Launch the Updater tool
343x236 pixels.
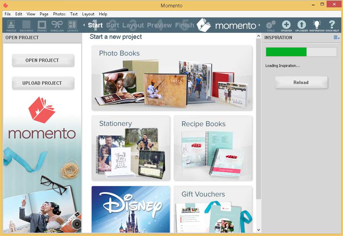287,26
